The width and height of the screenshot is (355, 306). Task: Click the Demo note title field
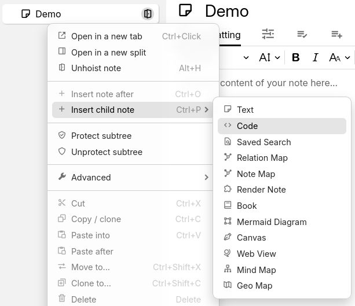(x=227, y=11)
